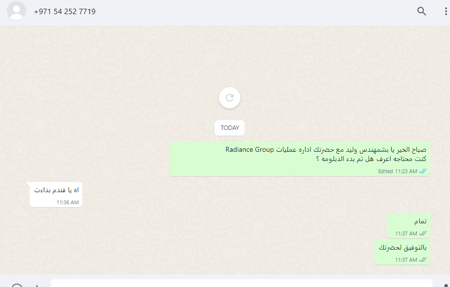
Task: Click blue read checkmarks on 11:23 AM message
Action: pos(423,171)
